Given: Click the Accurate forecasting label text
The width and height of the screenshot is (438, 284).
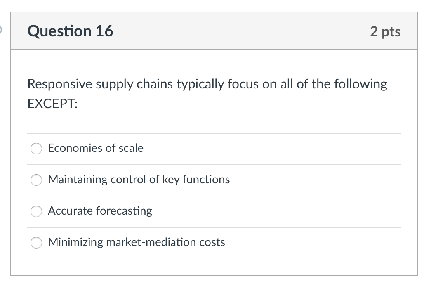Looking at the screenshot, I should point(100,211).
